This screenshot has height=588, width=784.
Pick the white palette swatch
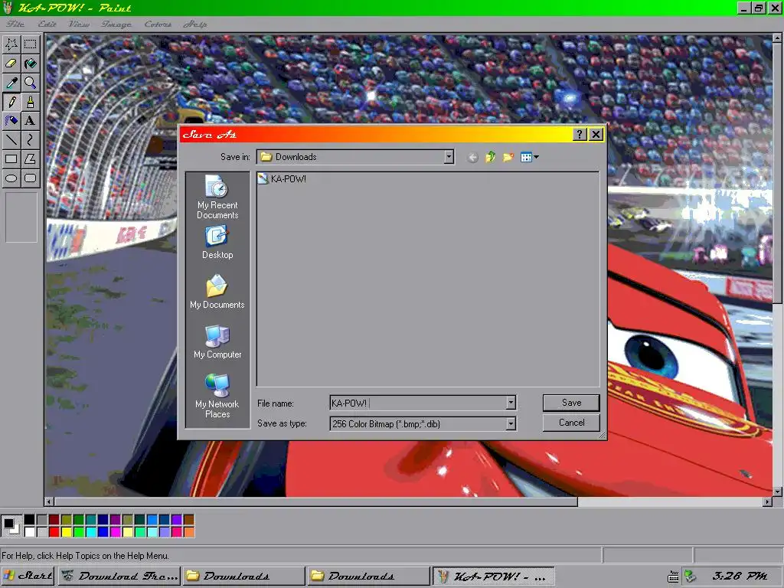pyautogui.click(x=30, y=532)
